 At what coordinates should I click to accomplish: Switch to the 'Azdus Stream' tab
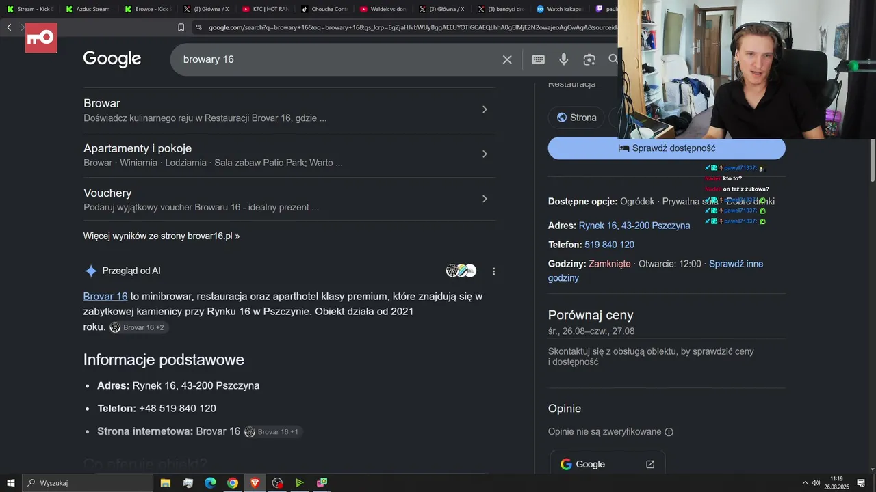click(90, 9)
